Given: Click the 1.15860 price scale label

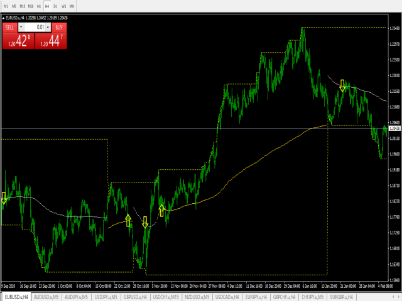Looking at the screenshot, I should pos(394,280).
